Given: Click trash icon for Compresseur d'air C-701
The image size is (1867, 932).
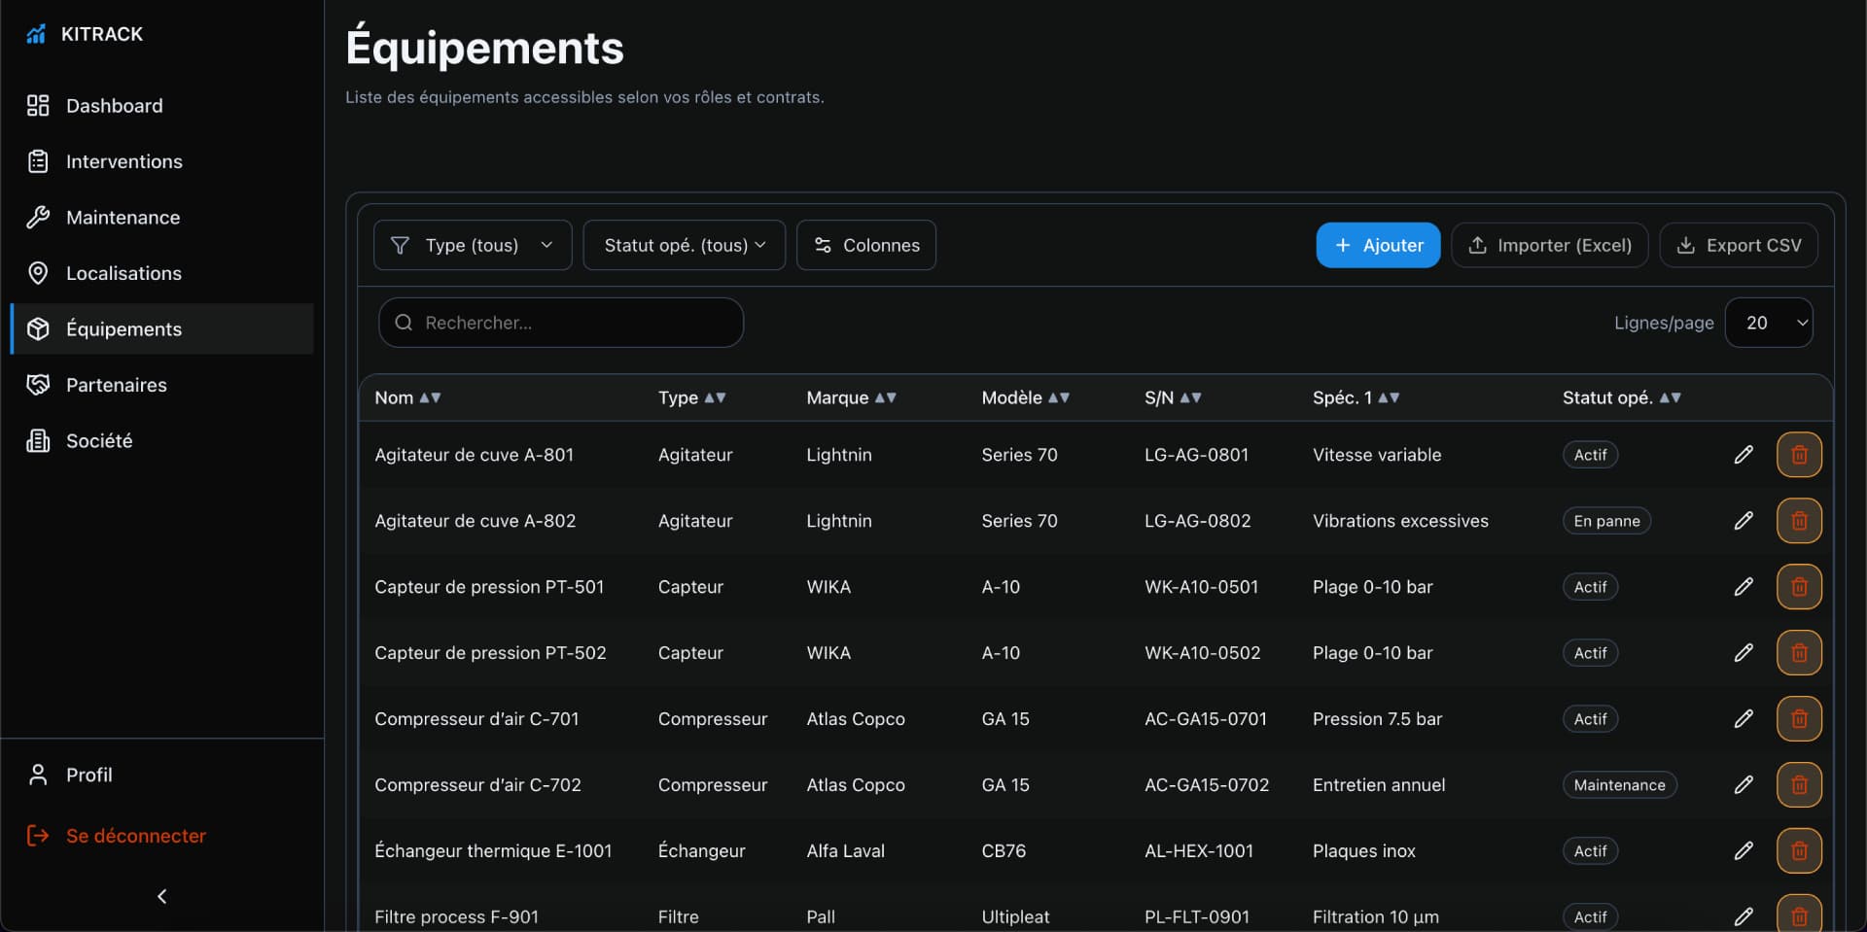Looking at the screenshot, I should point(1799,719).
